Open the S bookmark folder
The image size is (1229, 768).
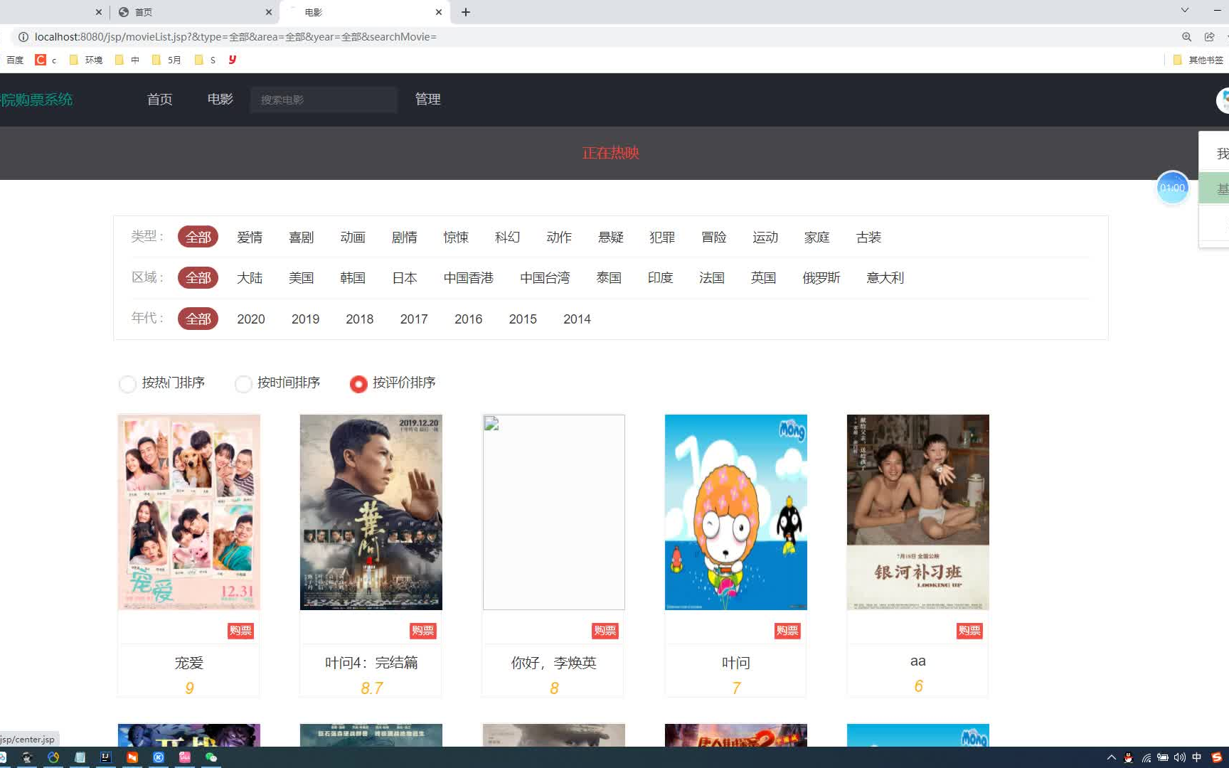(x=205, y=60)
